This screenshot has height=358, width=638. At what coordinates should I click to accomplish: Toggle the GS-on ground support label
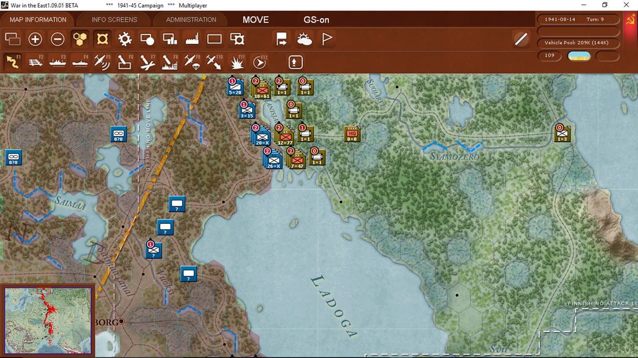(x=316, y=20)
